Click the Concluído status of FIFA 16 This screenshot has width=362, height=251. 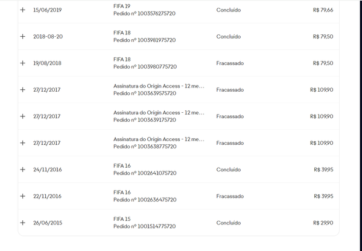229,170
